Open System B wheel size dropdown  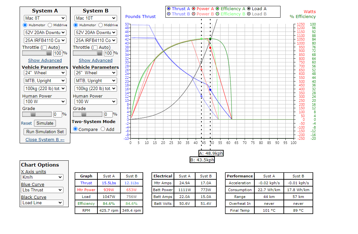[x=95, y=73]
